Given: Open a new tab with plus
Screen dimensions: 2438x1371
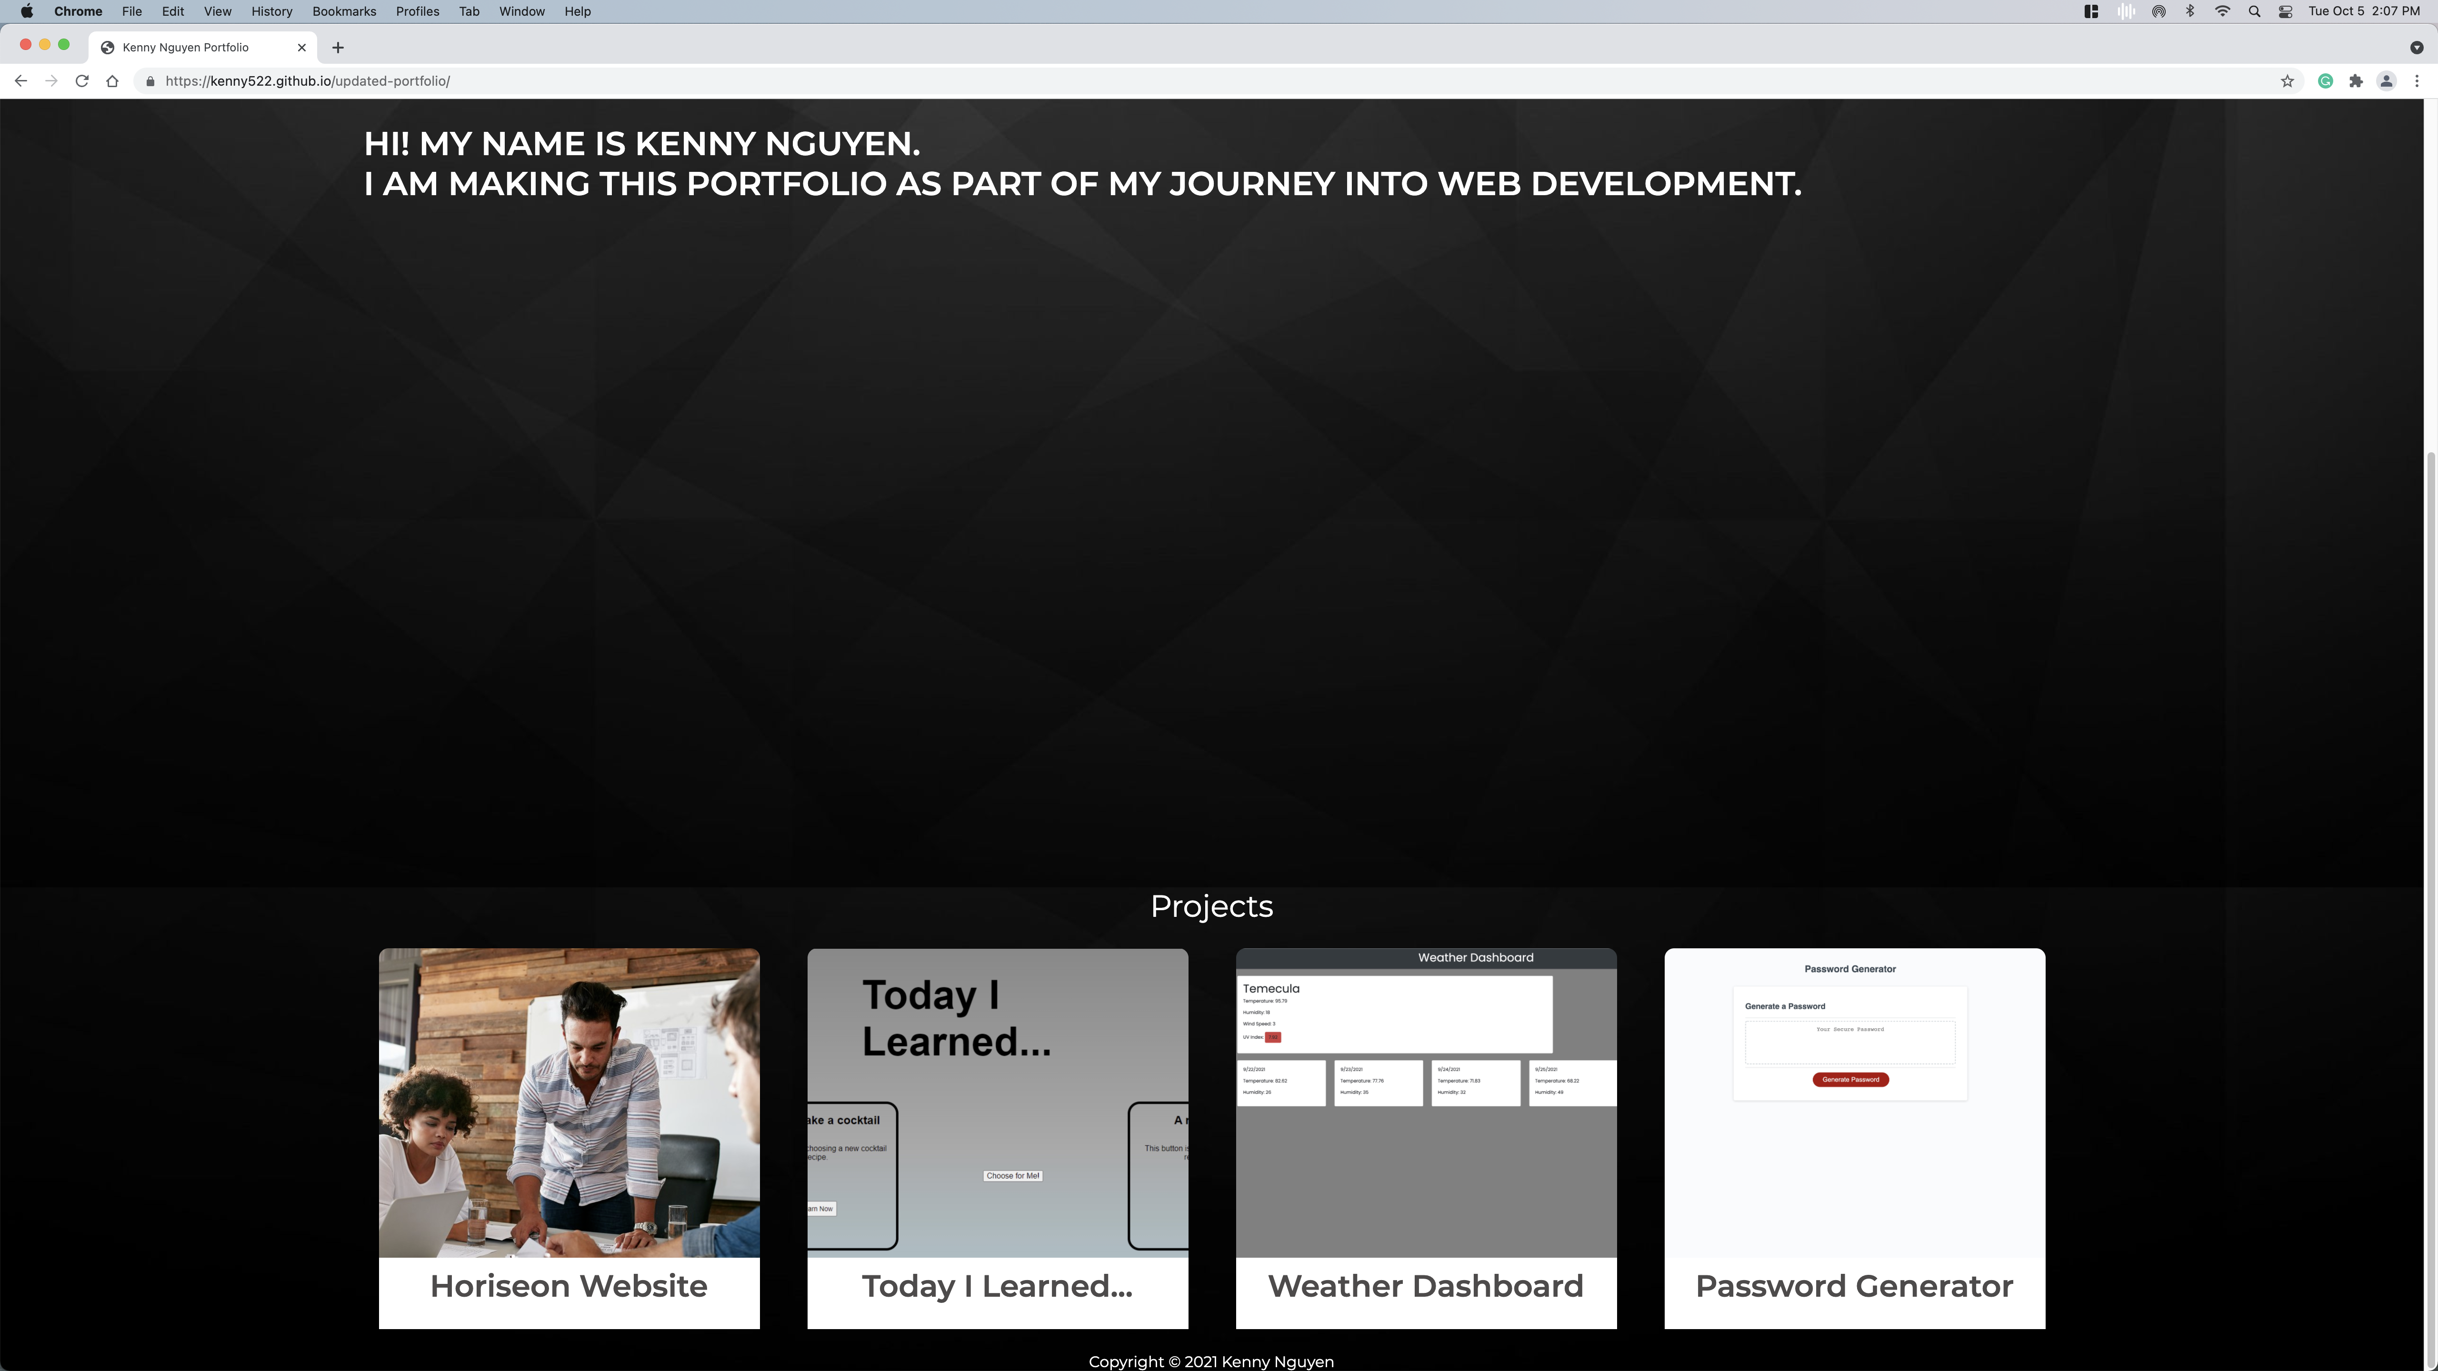Looking at the screenshot, I should pos(338,47).
